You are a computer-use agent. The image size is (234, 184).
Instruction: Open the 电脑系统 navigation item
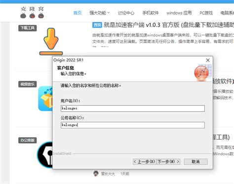[227, 13]
